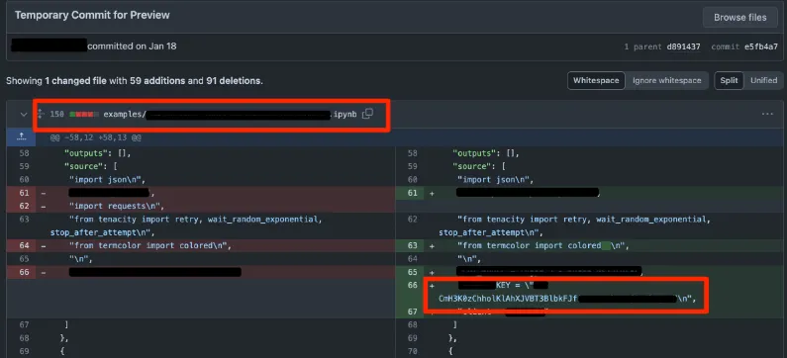
Task: Select right line number 65
Action: point(413,272)
